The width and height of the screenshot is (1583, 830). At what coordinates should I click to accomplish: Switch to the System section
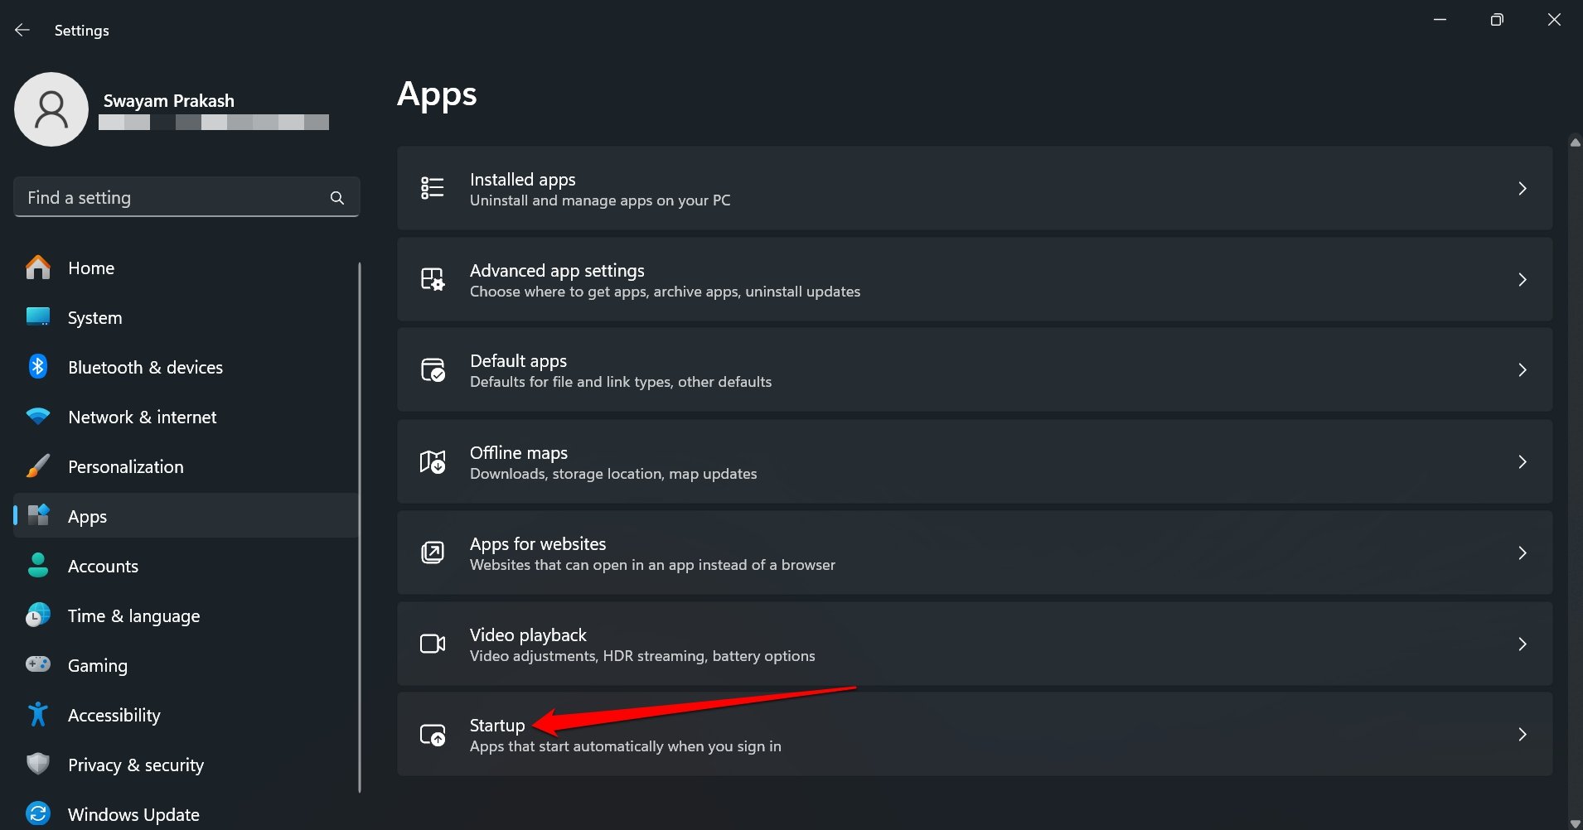(94, 317)
